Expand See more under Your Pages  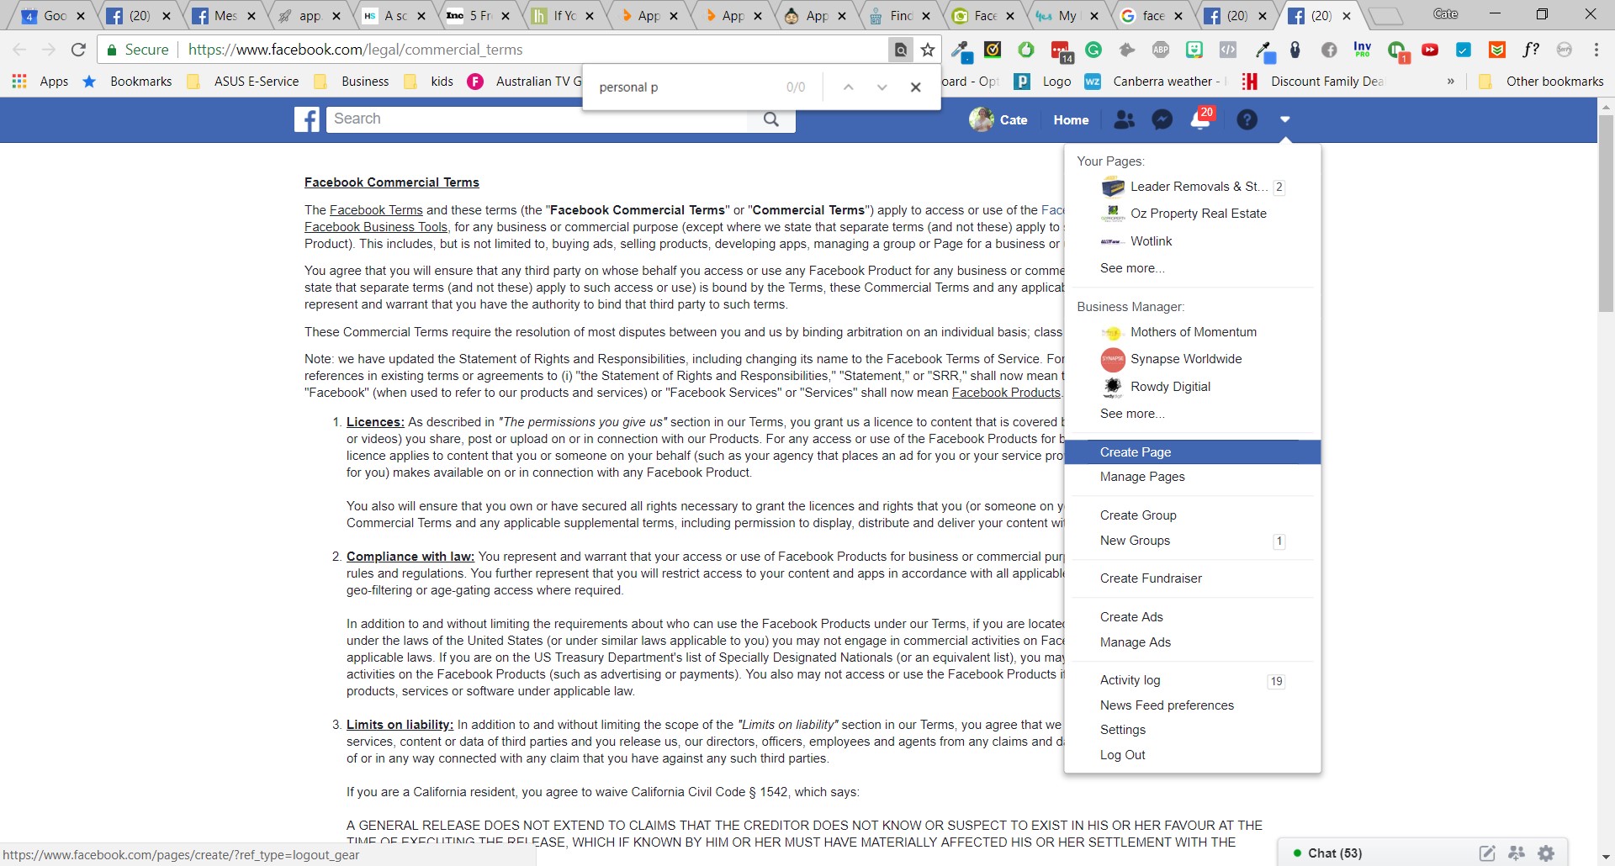pos(1132,268)
